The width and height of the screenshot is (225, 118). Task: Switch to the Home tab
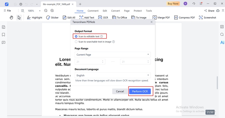pos(80,11)
